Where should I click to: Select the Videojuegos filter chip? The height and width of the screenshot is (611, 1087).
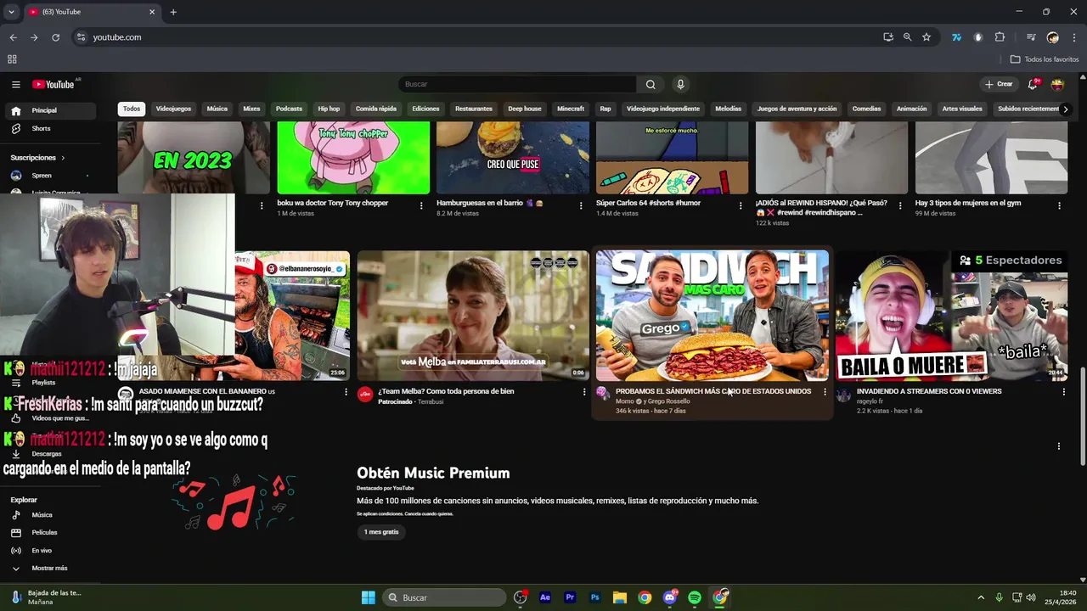pyautogui.click(x=173, y=109)
